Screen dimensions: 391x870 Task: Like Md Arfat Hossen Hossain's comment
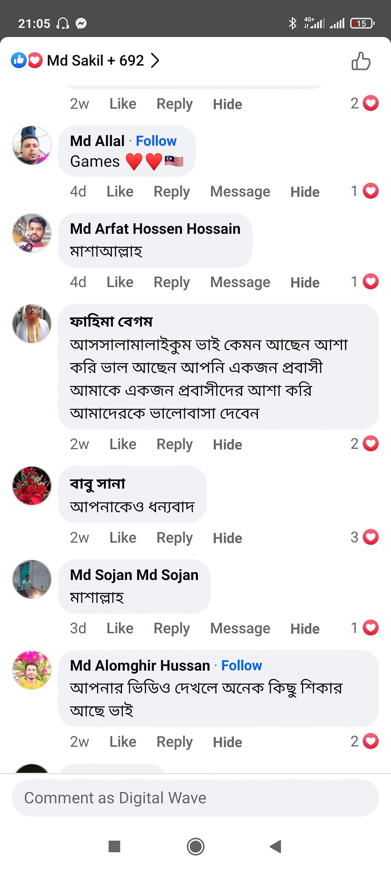(120, 282)
